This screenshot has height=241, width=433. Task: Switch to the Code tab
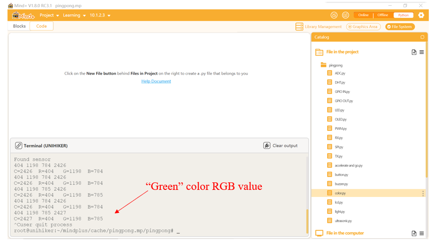41,26
